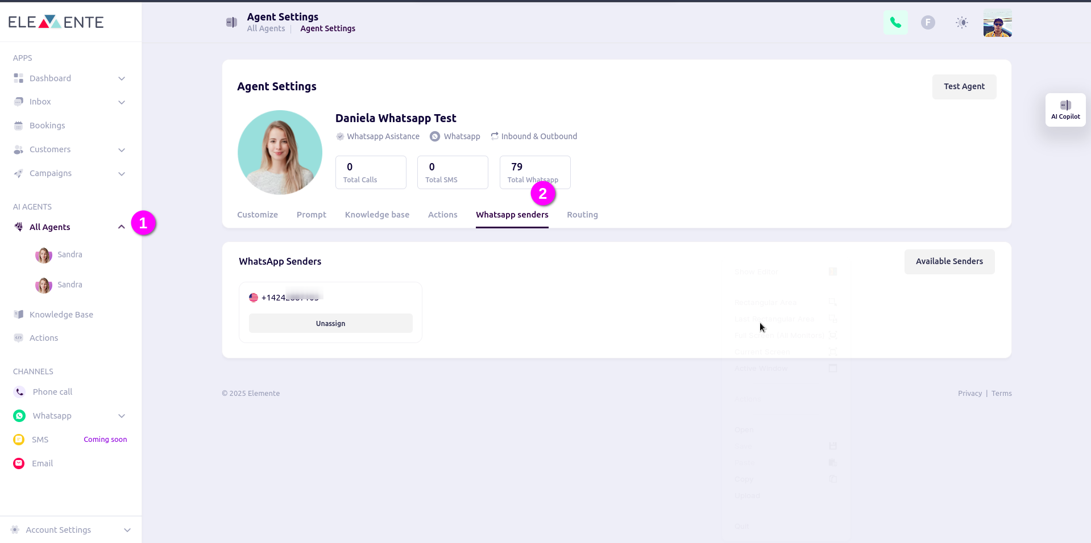Click the round F badge icon
The height and width of the screenshot is (543, 1091).
928,23
